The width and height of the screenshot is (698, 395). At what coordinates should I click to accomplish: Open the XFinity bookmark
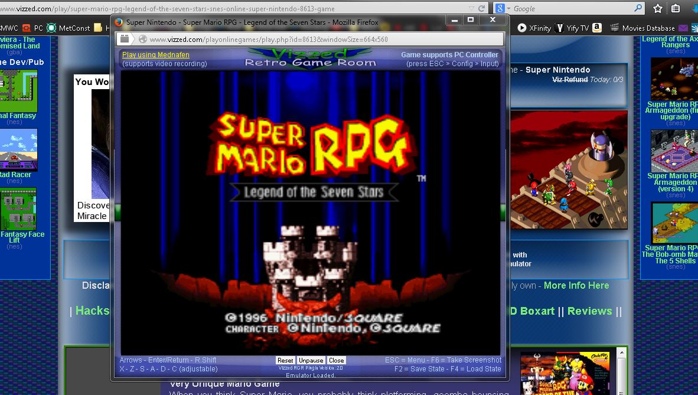534,28
